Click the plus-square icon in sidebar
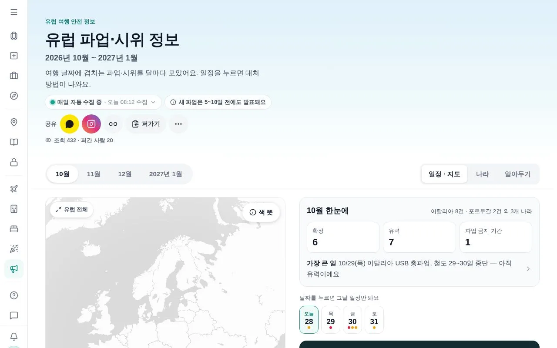The image size is (557, 348). point(14,56)
